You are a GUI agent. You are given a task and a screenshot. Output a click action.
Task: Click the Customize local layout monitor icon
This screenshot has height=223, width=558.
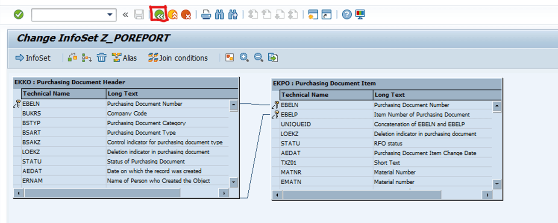pos(361,15)
